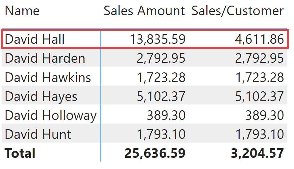Select the total Sales/Customer value 3,204.57
This screenshot has height=169, width=294.
(257, 153)
